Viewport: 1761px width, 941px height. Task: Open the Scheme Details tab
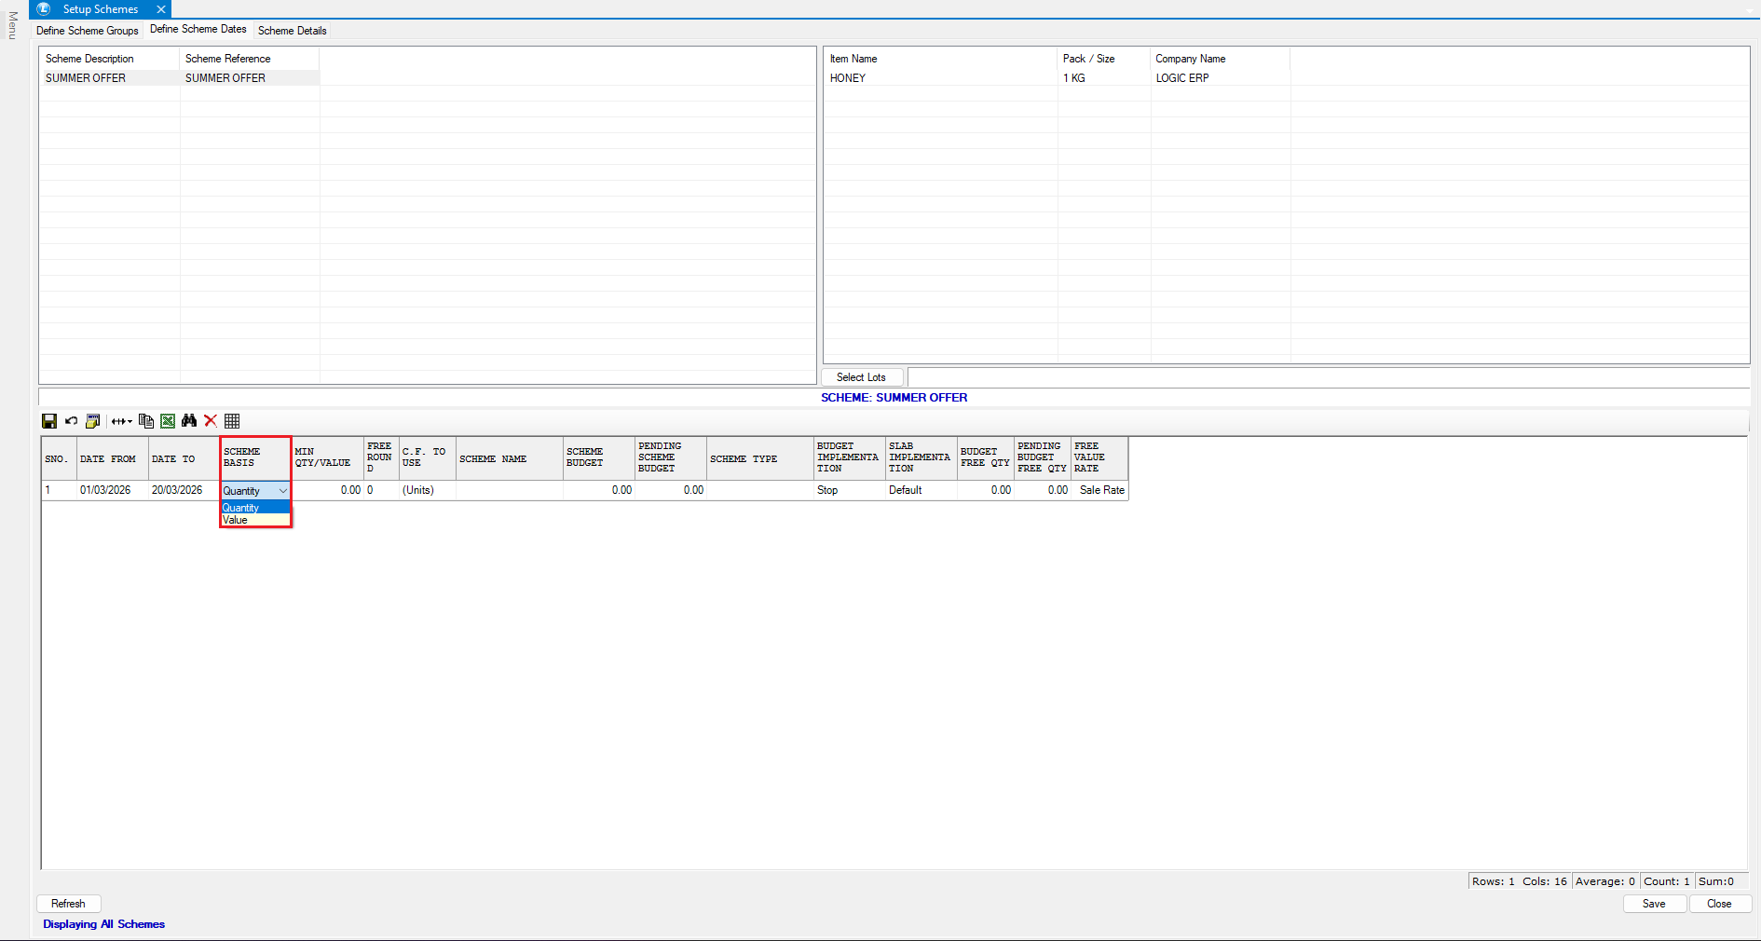tap(292, 31)
